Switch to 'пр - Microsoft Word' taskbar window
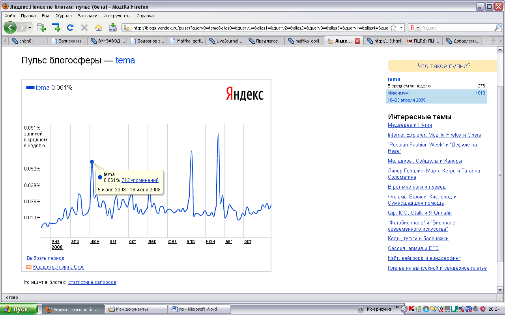This screenshot has height=315, width=505. tap(199, 309)
